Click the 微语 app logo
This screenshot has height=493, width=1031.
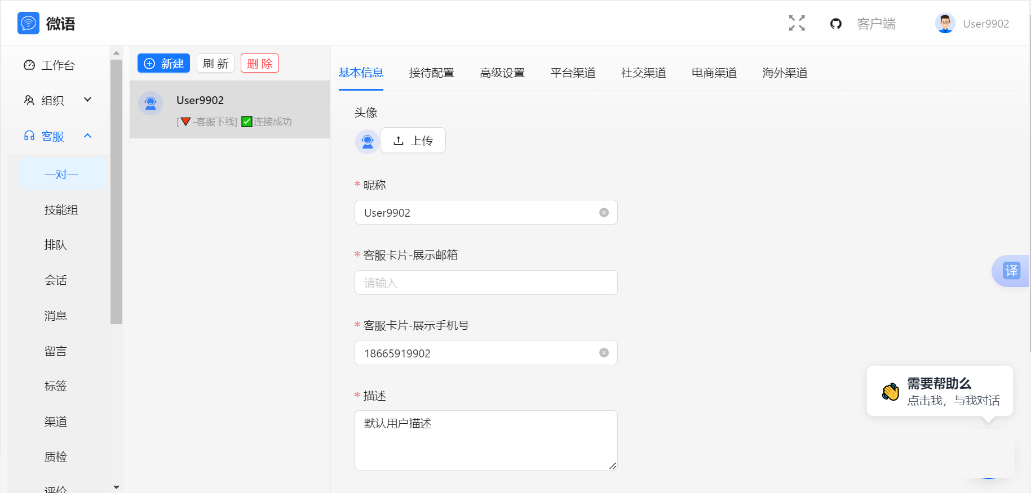pyautogui.click(x=28, y=23)
